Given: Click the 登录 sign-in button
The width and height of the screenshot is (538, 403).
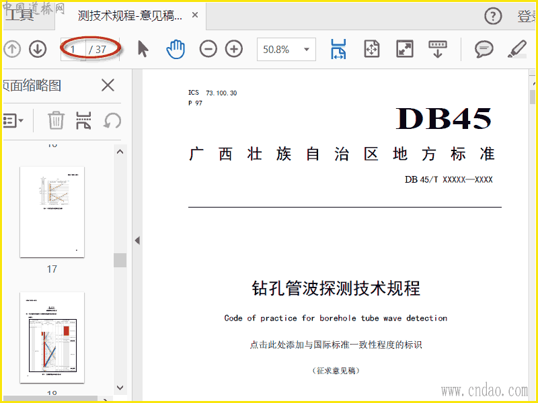Looking at the screenshot, I should click(x=527, y=16).
